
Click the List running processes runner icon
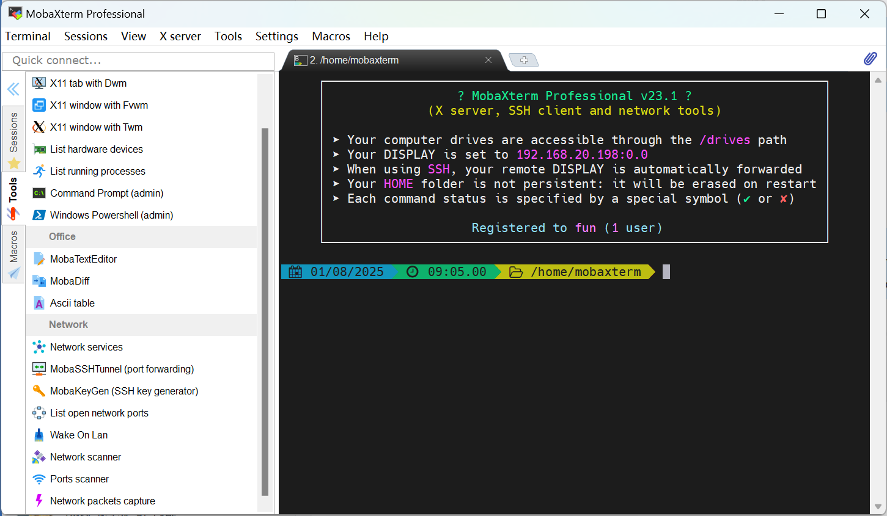[39, 171]
